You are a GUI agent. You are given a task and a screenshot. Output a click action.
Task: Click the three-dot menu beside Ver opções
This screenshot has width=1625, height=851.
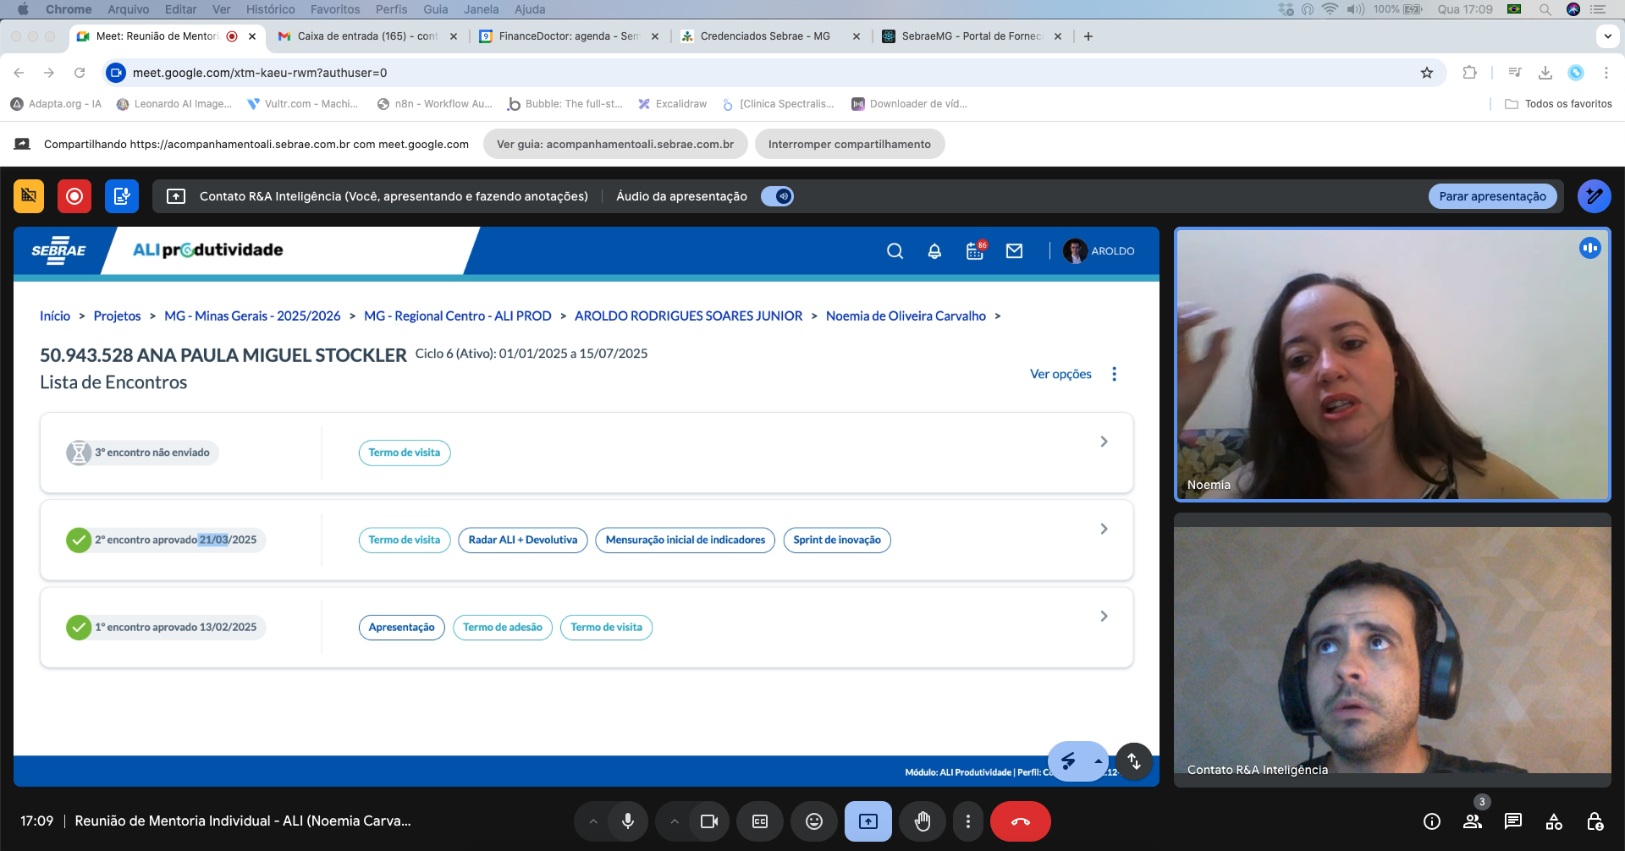(x=1114, y=374)
